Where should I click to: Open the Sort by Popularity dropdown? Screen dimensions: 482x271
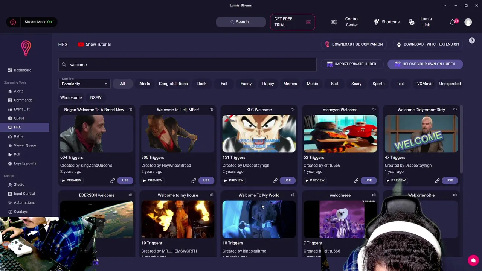coord(84,84)
